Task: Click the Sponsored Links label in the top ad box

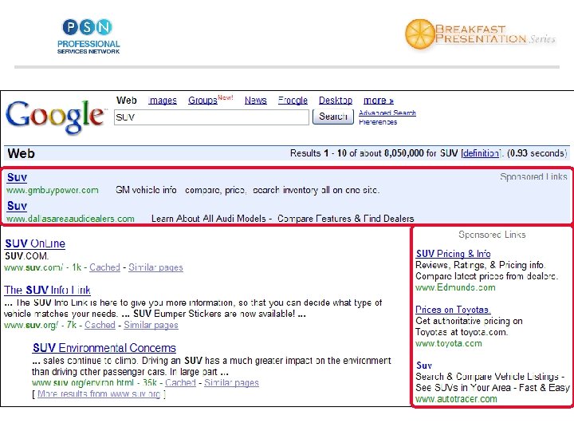Action: click(533, 176)
